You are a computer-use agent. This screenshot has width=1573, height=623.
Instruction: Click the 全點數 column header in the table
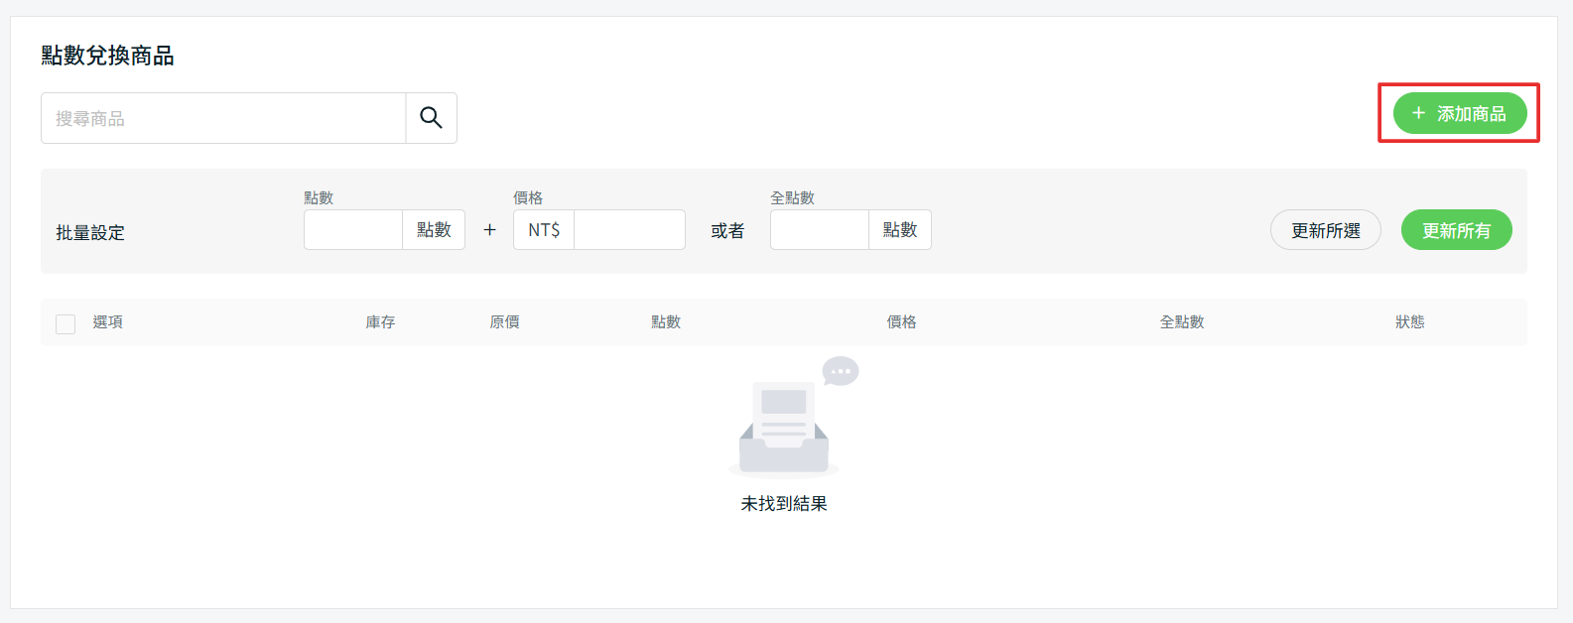tap(1181, 322)
